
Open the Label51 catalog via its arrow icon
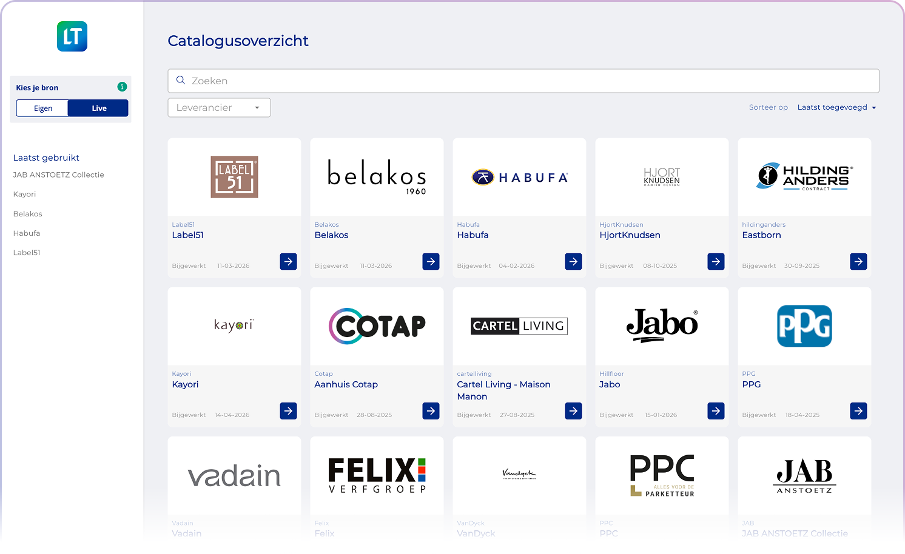point(288,261)
